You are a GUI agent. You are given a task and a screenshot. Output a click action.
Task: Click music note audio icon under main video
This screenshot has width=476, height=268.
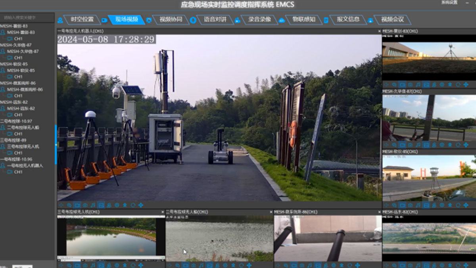(93, 205)
